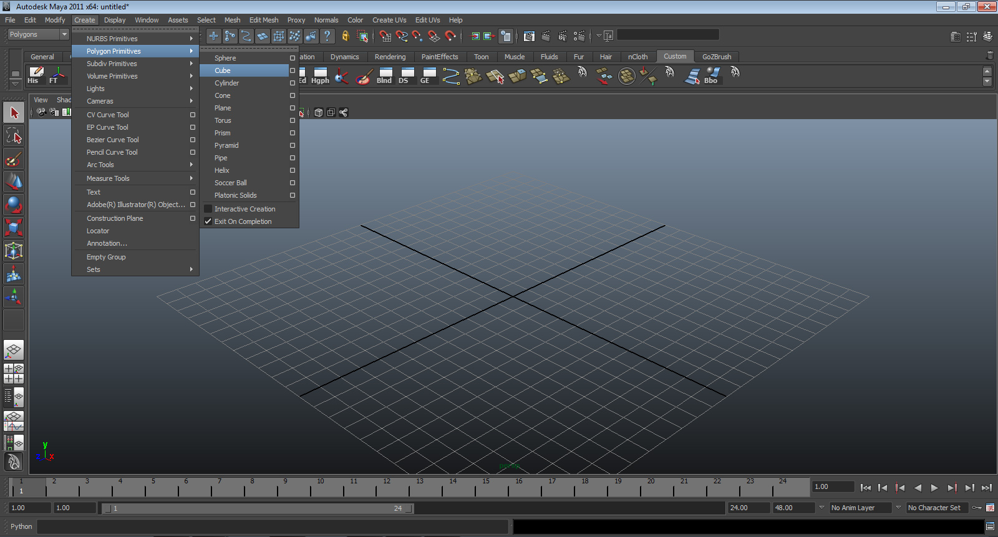Click the Locator menu entry

pos(98,231)
